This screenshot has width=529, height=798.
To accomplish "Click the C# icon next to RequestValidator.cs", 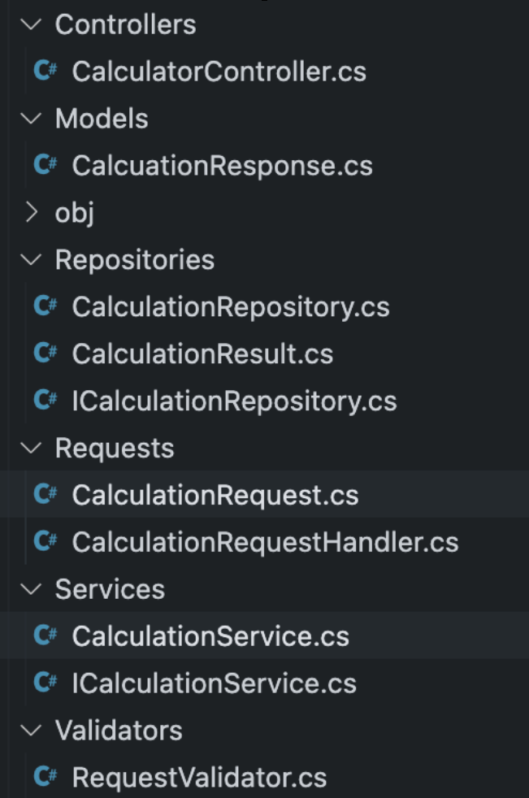I will (45, 777).
